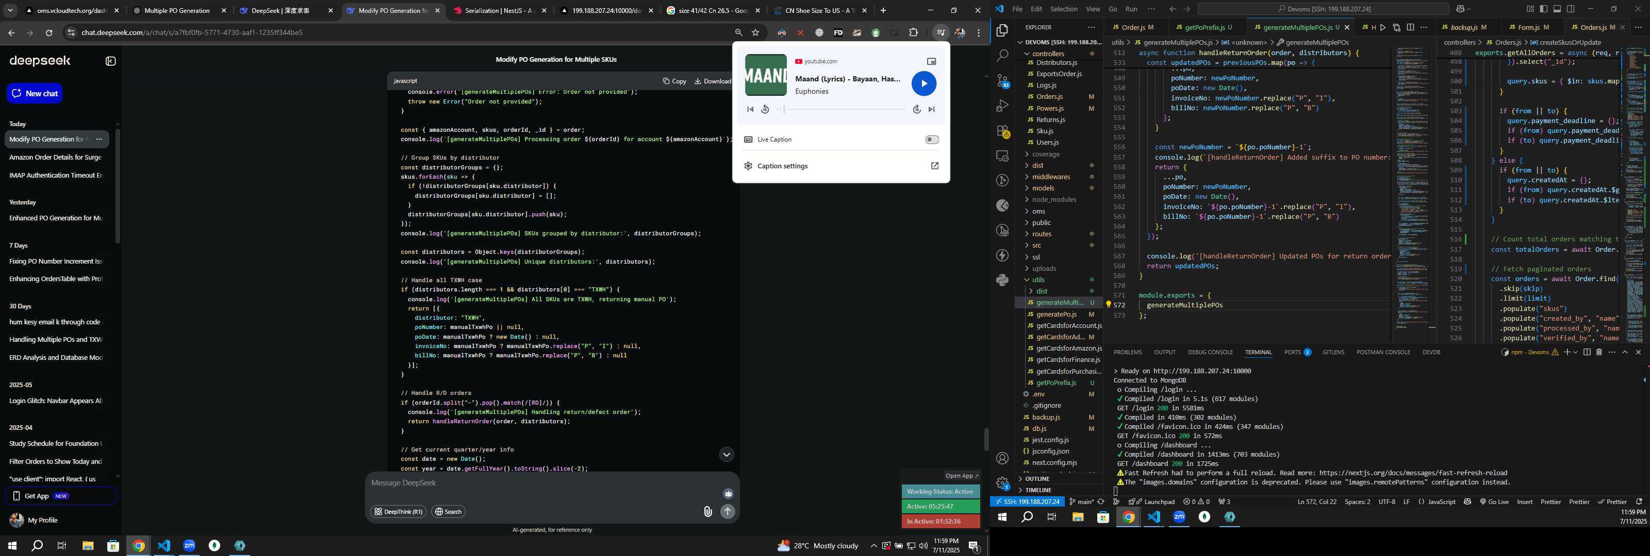Open Remote Explorer in VS Code
The width and height of the screenshot is (1650, 556).
point(1002,156)
